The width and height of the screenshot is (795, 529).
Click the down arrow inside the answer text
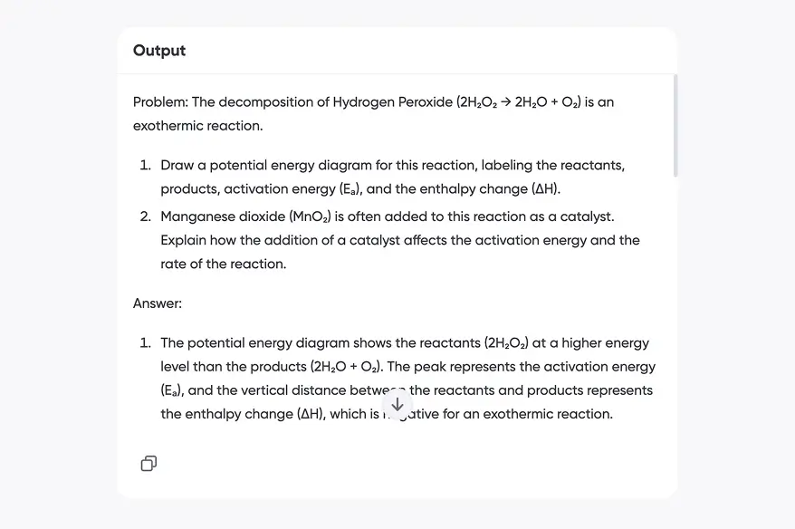point(397,404)
